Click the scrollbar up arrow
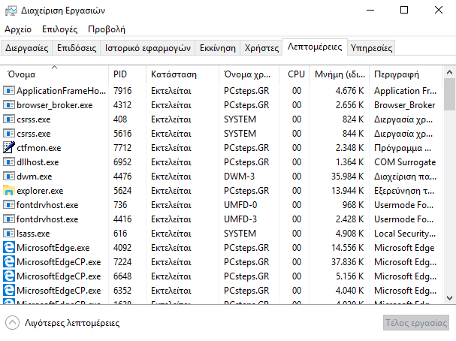The width and height of the screenshot is (456, 341). 449,72
